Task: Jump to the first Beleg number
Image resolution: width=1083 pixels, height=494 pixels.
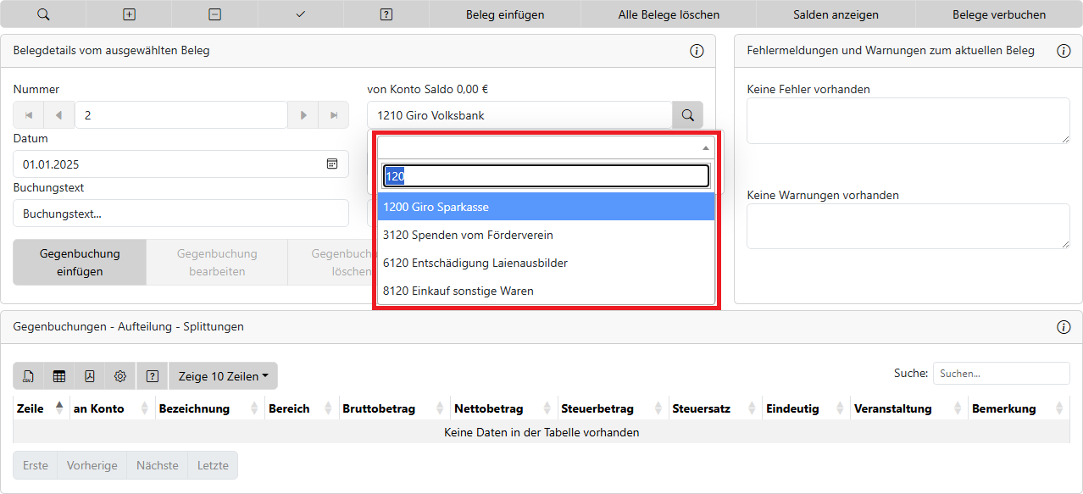Action: (29, 115)
